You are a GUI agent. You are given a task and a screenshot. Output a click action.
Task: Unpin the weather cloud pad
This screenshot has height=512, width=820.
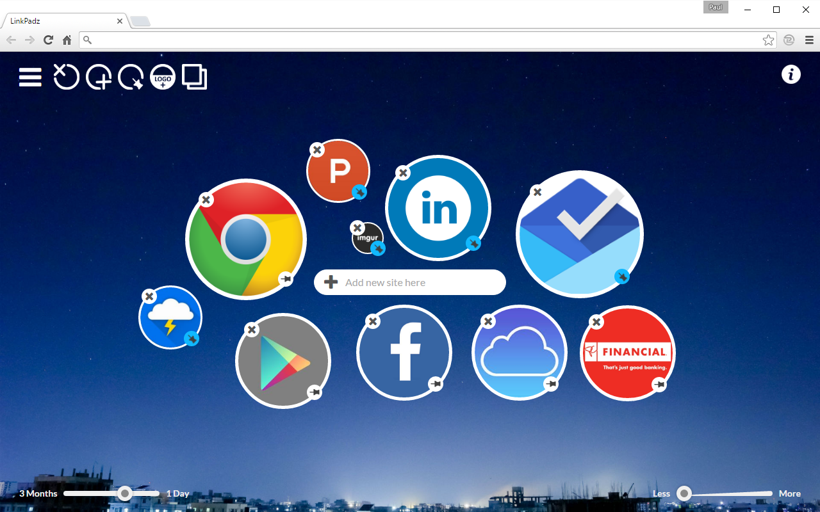tap(192, 339)
